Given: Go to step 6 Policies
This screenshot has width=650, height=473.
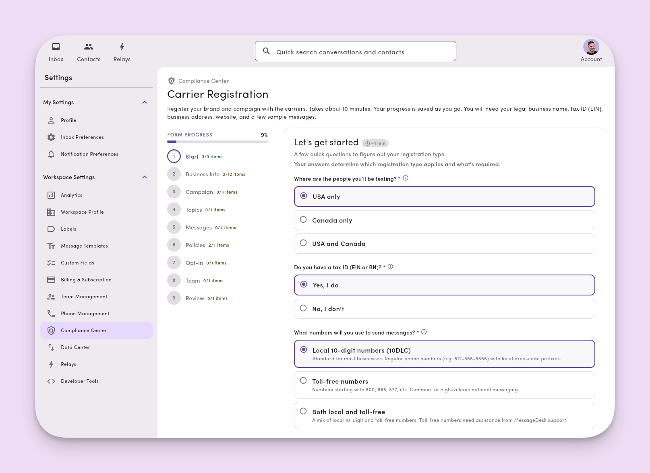Looking at the screenshot, I should pyautogui.click(x=198, y=245).
